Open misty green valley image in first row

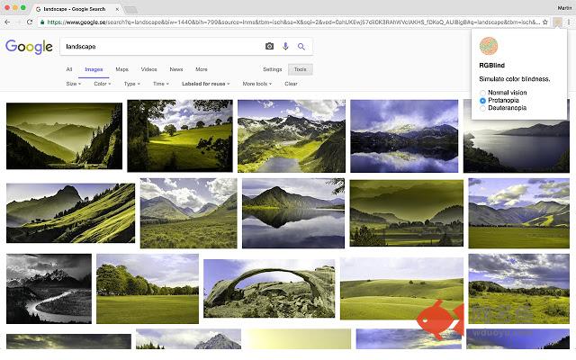pyautogui.click(x=64, y=136)
